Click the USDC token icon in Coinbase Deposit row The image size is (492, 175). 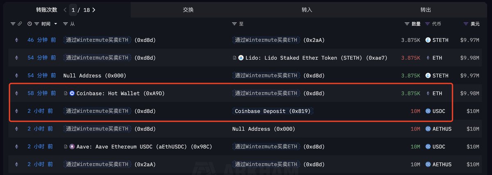click(428, 111)
